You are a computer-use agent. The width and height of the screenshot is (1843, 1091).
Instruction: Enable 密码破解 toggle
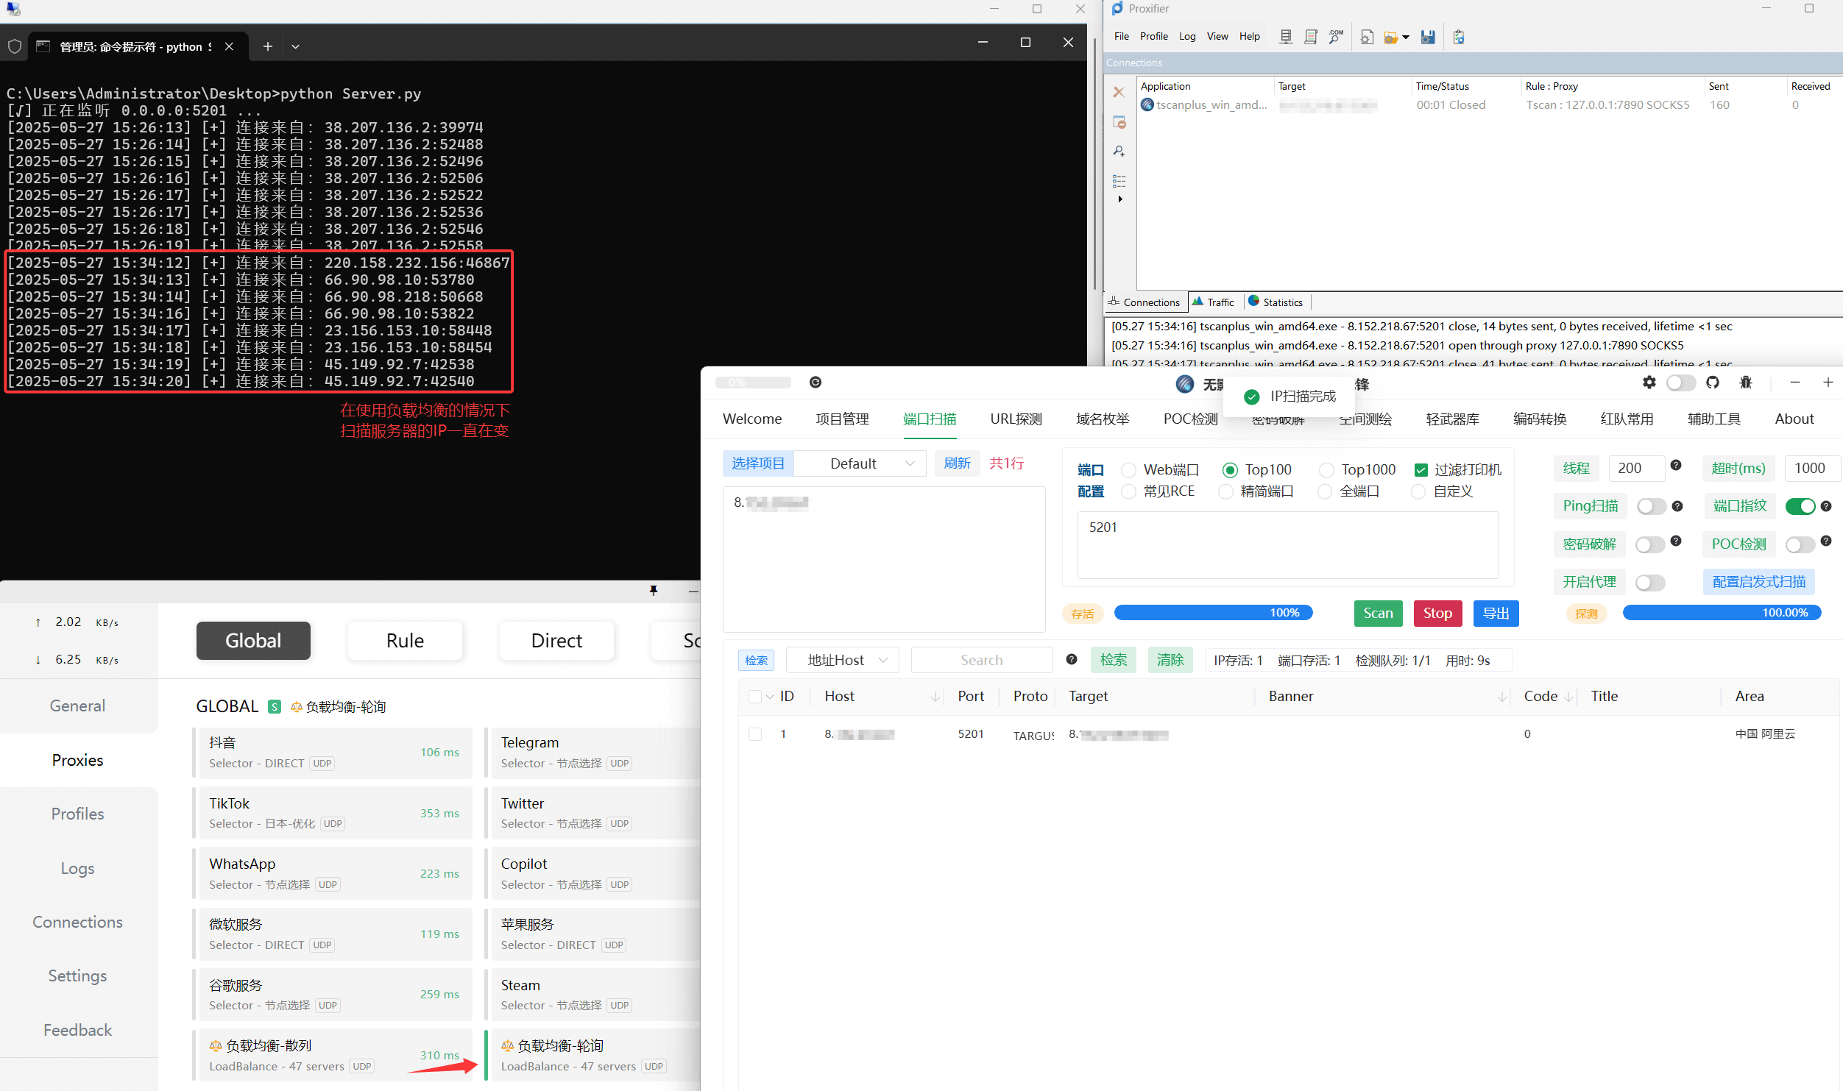[x=1650, y=544]
